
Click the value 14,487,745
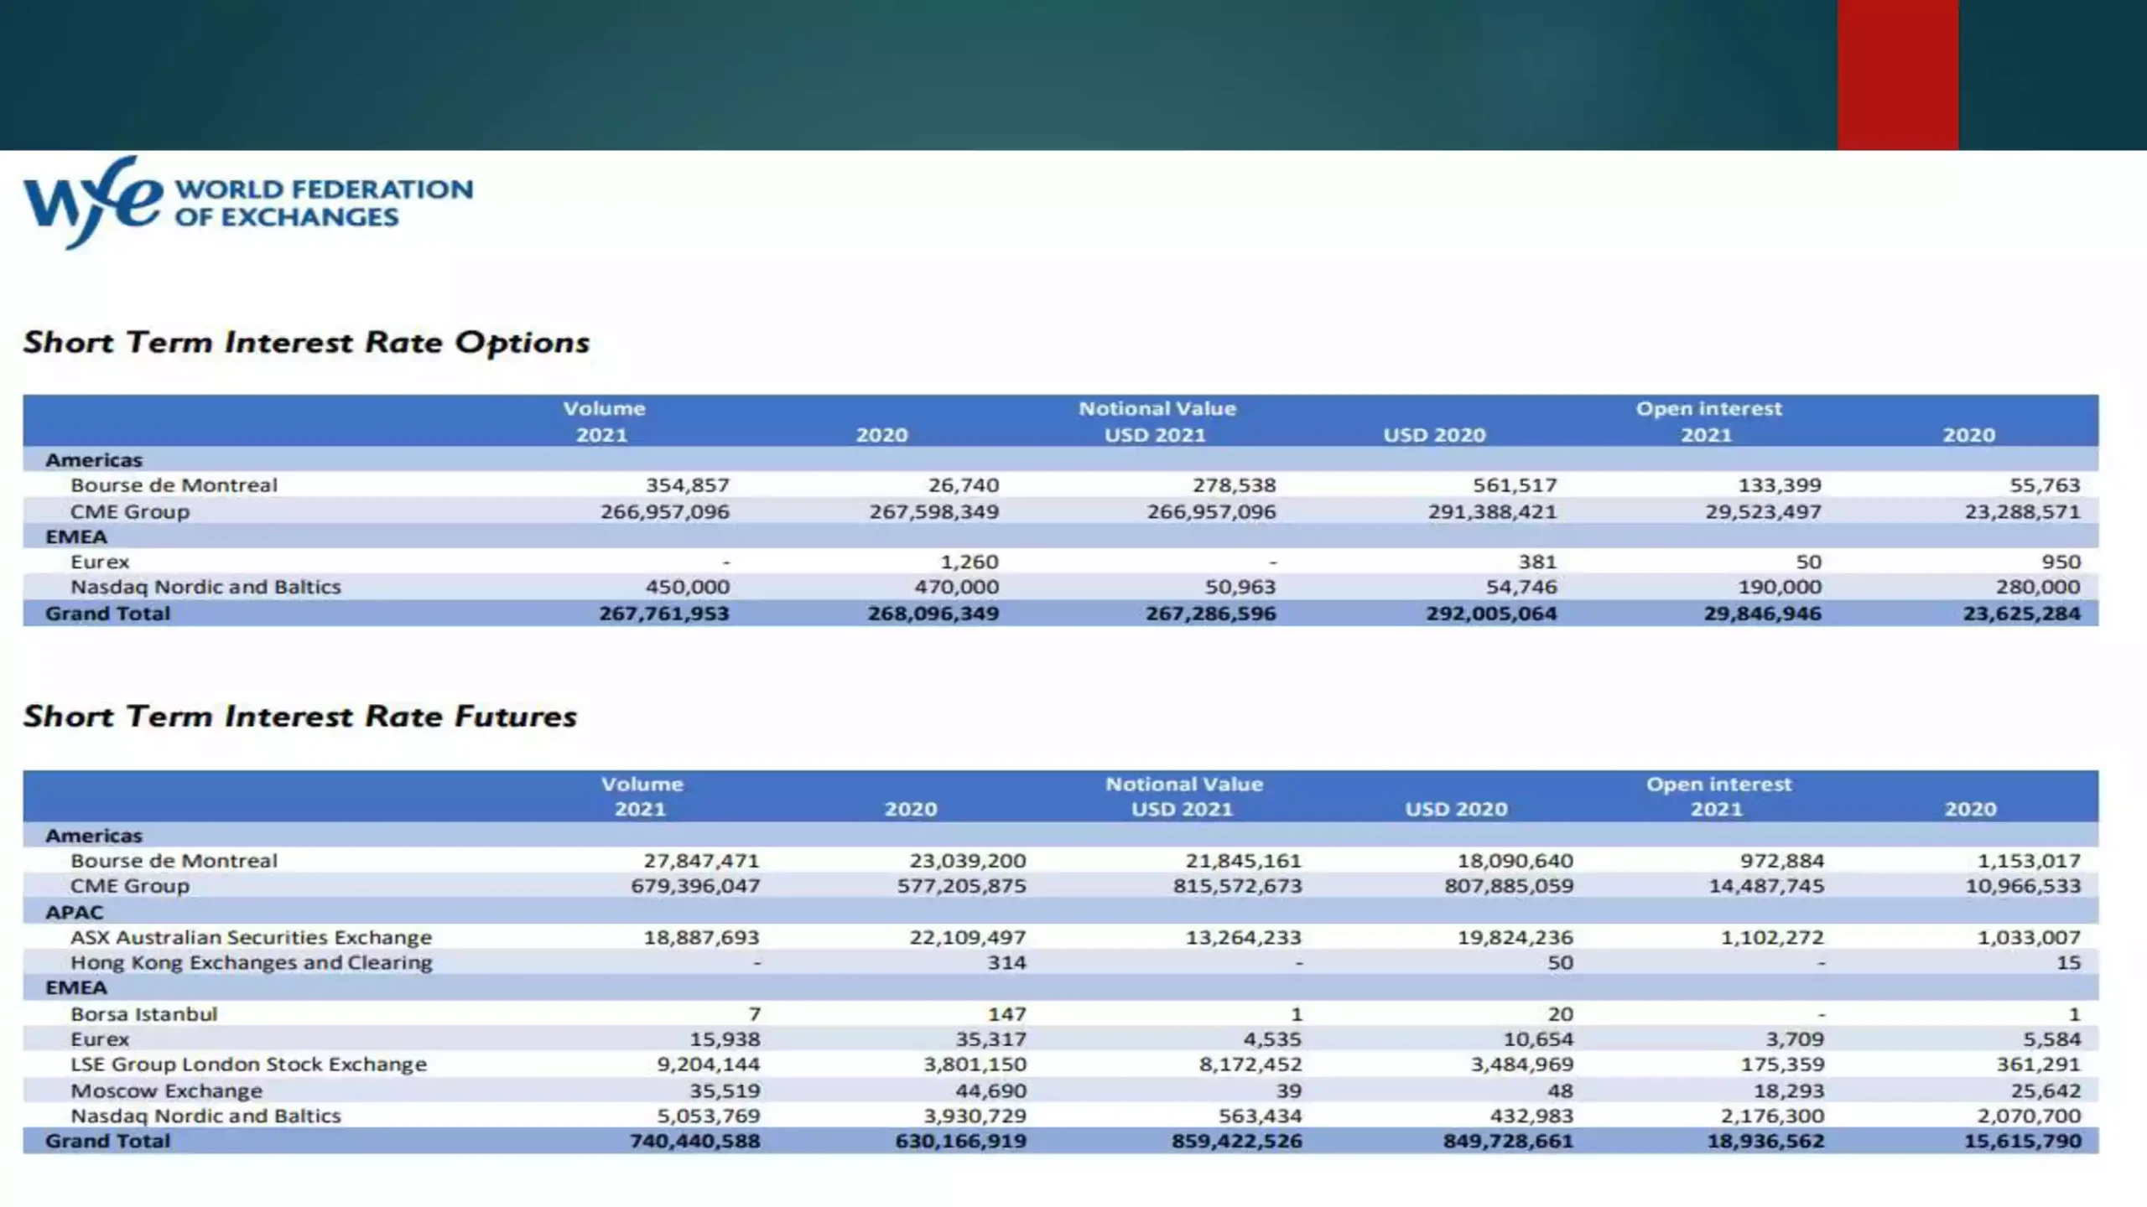[1766, 886]
